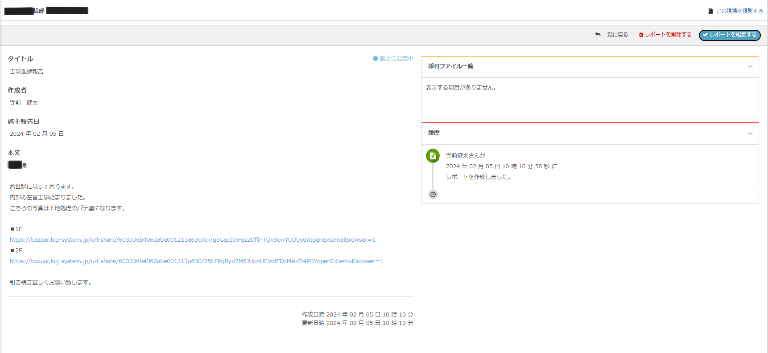Select レポートを削除する to delete the report
The height and width of the screenshot is (353, 768).
[x=668, y=35]
